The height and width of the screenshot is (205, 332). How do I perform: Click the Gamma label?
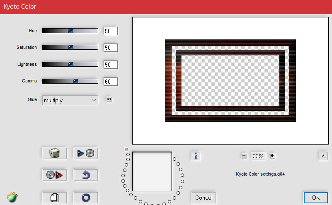point(29,81)
